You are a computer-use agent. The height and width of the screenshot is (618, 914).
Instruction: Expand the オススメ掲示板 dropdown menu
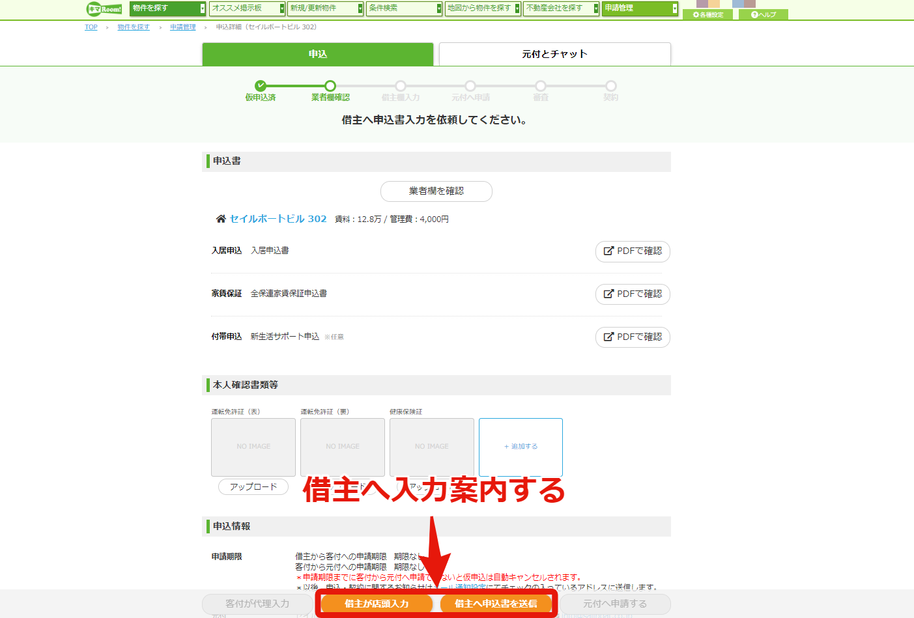coord(247,8)
